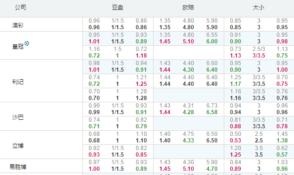Viewport: 294px width, 175px height.
Task: Click gray 2.5/3 in 皇冠 大小
Action: (259, 49)
